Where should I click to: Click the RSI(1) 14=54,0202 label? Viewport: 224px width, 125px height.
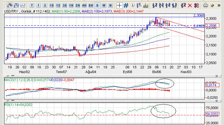pyautogui.click(x=18, y=105)
